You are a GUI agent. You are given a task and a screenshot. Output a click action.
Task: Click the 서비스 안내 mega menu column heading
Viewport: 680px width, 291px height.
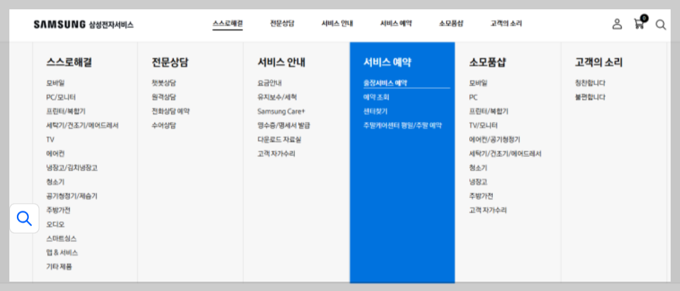(x=281, y=62)
